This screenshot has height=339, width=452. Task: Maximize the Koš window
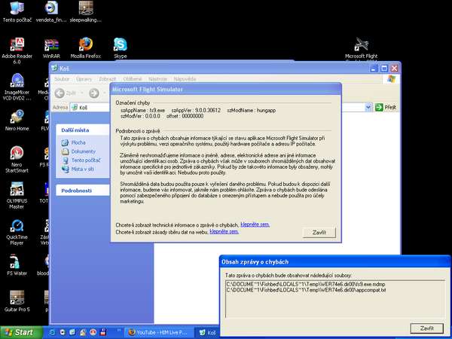pos(383,69)
